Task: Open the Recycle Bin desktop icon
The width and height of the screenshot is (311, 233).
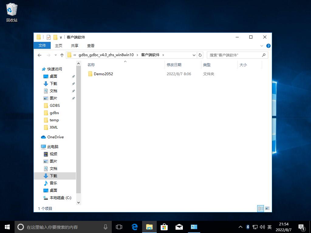Action: point(12,12)
